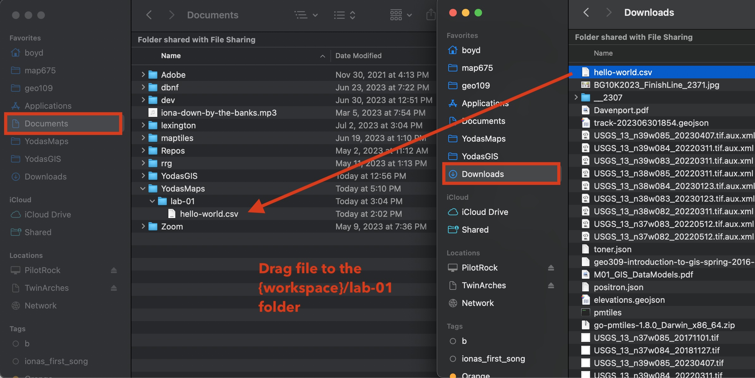Select hello-world.csv in the Downloads list
This screenshot has height=378, width=755.
pos(662,72)
